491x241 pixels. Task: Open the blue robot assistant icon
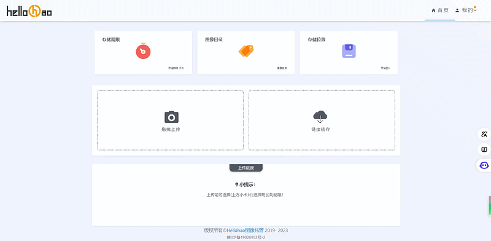coord(484,165)
